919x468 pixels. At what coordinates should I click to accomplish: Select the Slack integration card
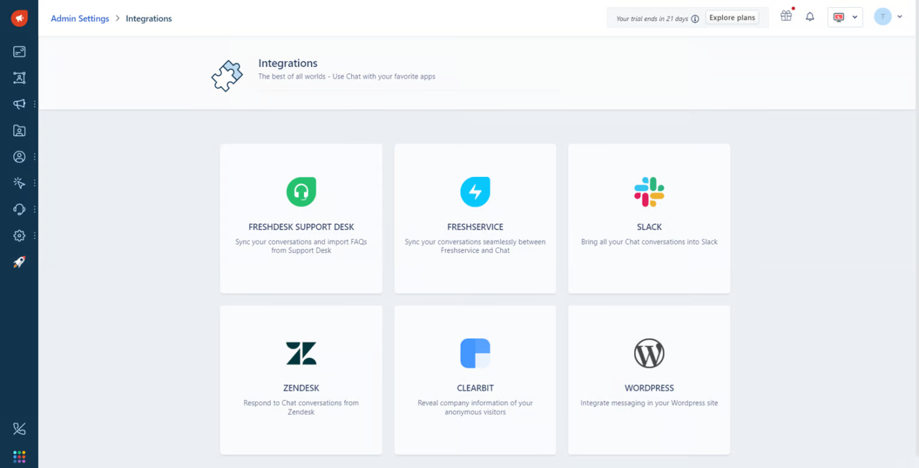[x=649, y=218]
